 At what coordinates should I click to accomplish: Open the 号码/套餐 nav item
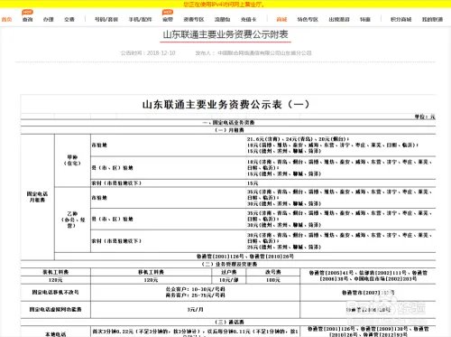tap(106, 19)
